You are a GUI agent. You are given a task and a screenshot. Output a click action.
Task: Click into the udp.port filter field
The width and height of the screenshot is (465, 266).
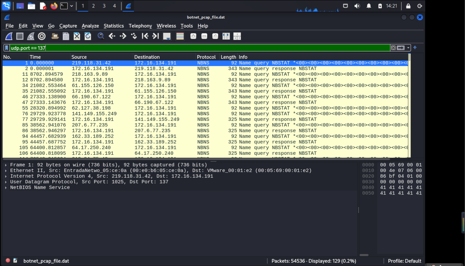click(x=200, y=48)
